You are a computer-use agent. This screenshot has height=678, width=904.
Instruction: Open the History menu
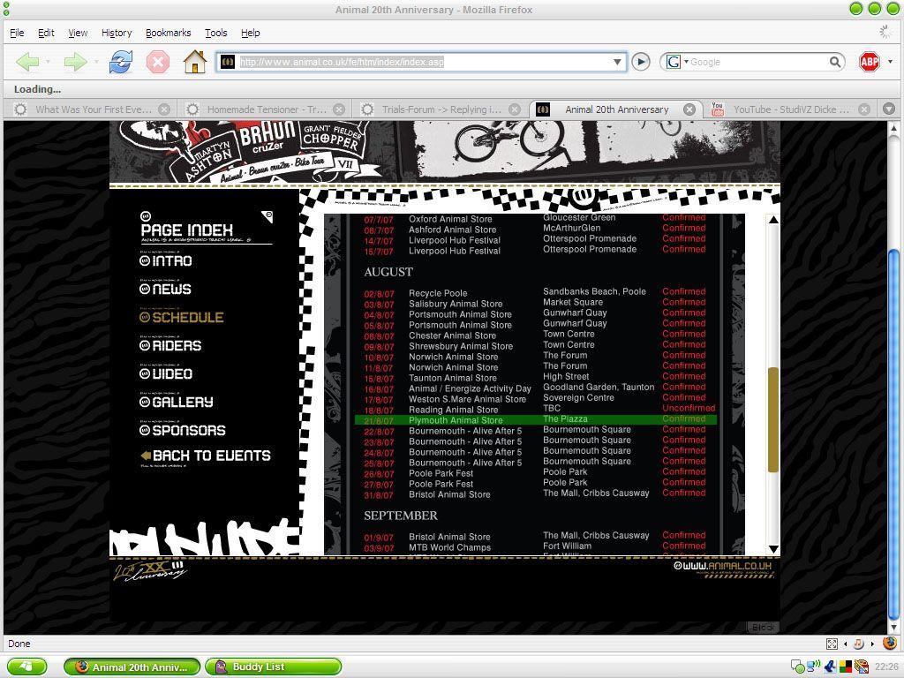pos(117,33)
